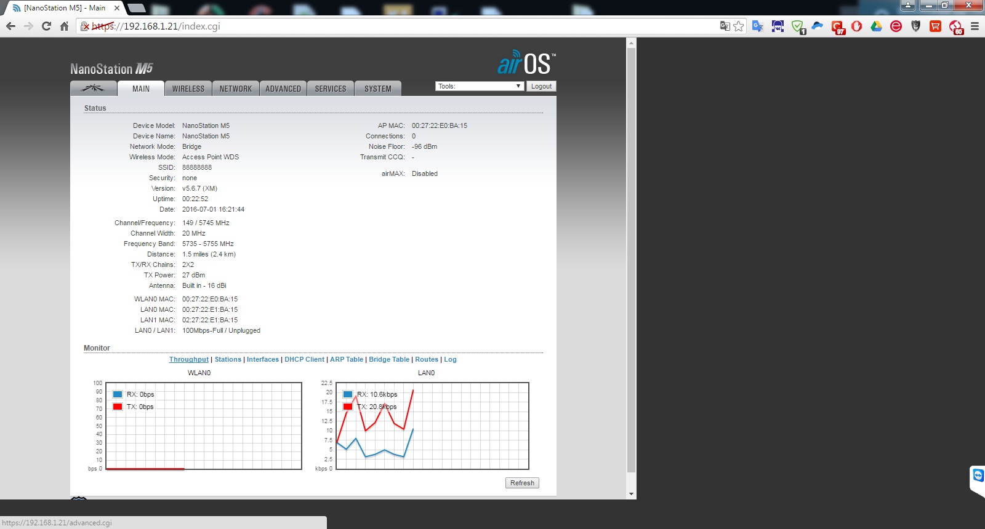Screen dimensions: 985x529
Task: Open red extension showing 60 badge
Action: point(956,27)
